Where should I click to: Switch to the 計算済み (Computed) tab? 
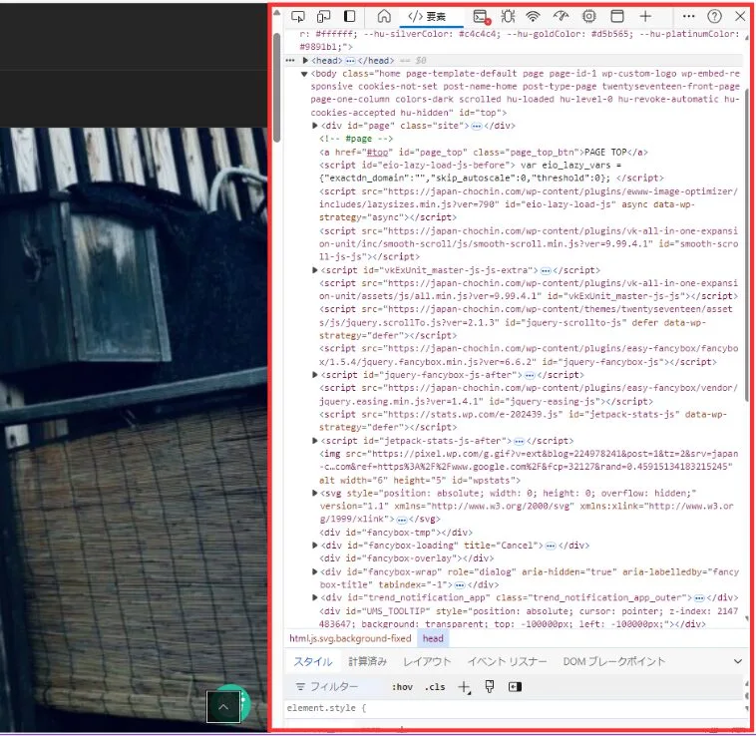click(x=367, y=662)
